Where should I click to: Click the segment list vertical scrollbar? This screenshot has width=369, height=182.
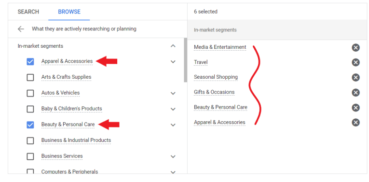click(185, 60)
